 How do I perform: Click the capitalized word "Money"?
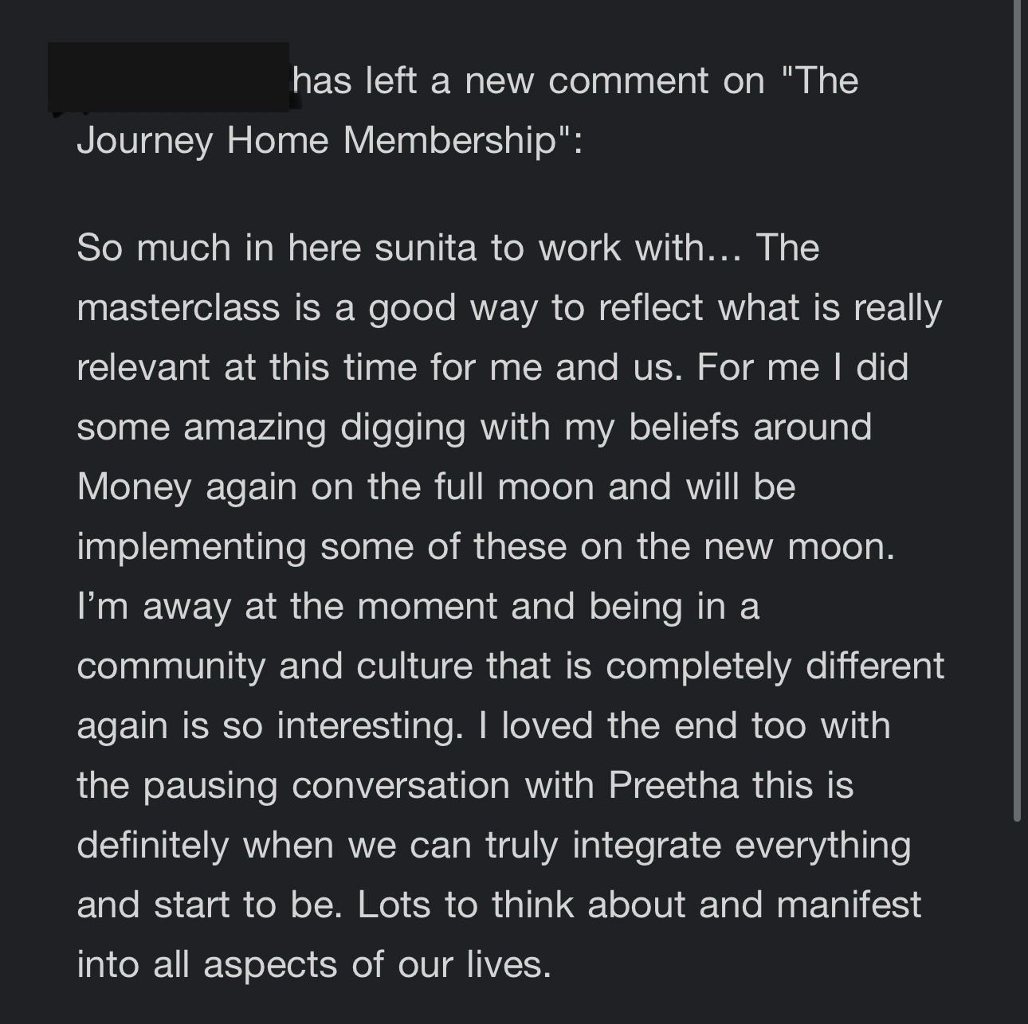click(x=135, y=487)
